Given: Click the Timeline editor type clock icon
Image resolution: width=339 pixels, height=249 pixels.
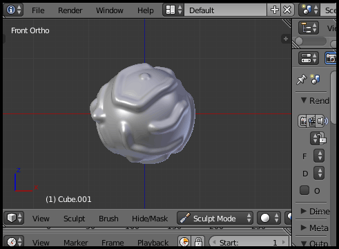Looking at the screenshot, I should click(x=14, y=242).
